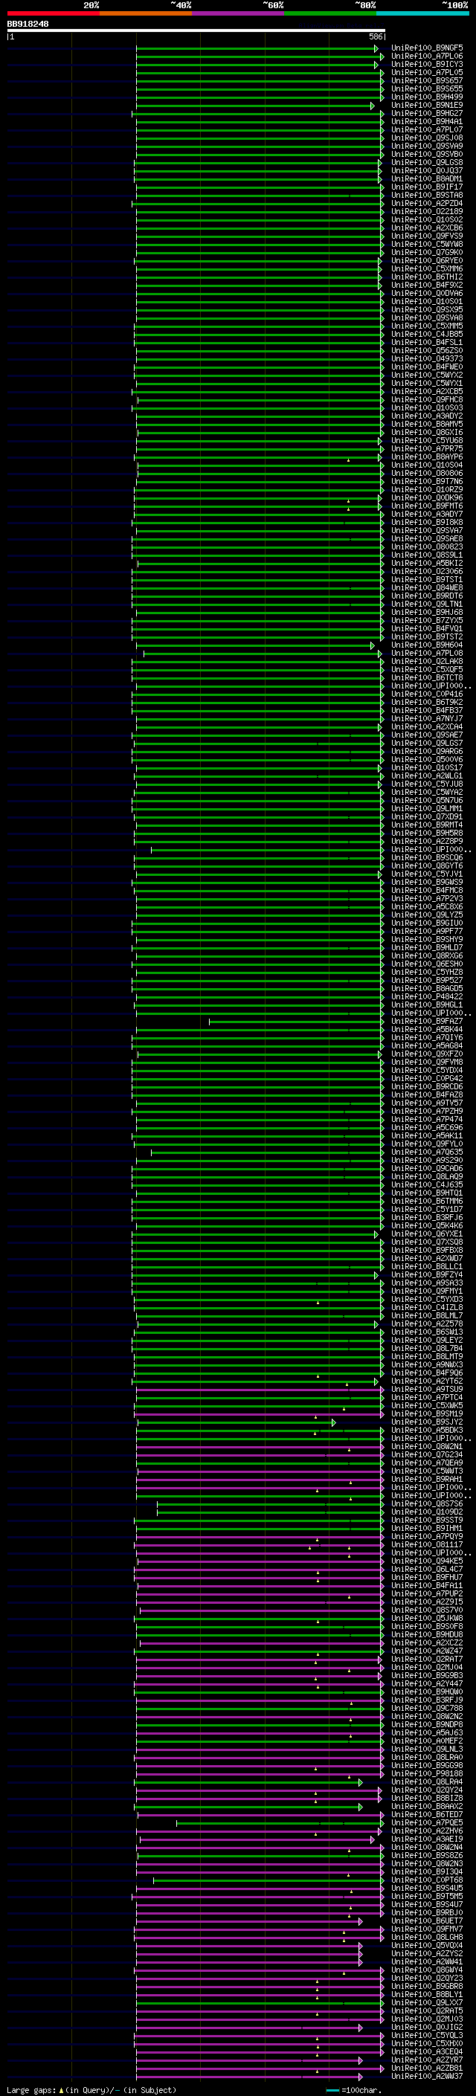Select the UniRef100_A3CEQ4 hit label
The height and width of the screenshot is (2096, 476).
[x=427, y=2053]
